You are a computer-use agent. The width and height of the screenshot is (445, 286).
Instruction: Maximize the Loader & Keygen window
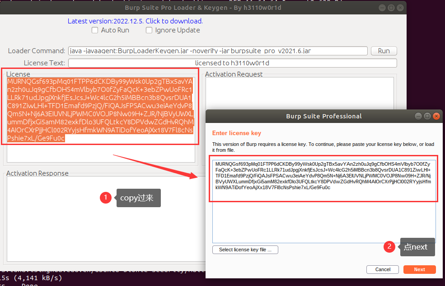391,8
